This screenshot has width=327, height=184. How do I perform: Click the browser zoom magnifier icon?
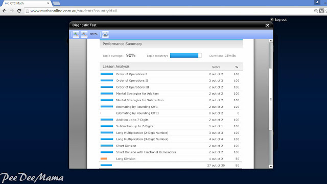(x=316, y=11)
